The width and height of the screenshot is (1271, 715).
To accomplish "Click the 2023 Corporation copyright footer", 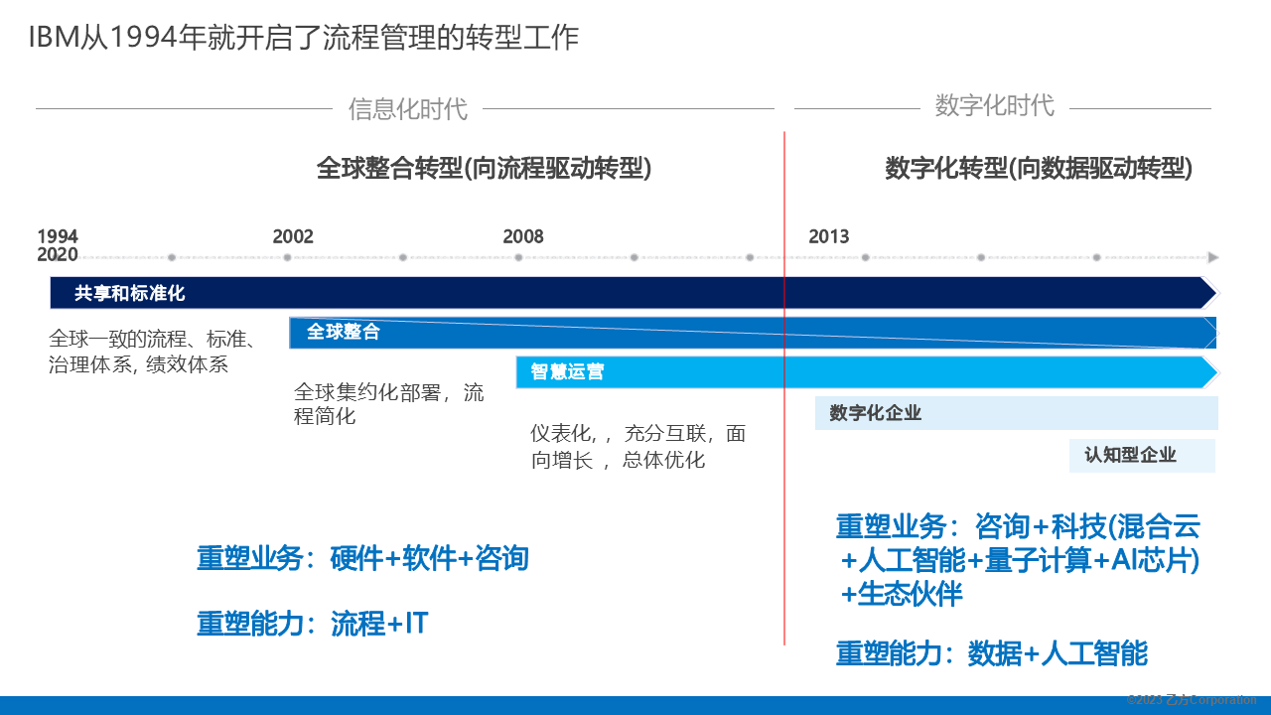I will point(1192,700).
